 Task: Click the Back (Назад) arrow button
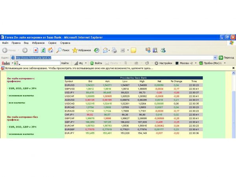pos(5,50)
